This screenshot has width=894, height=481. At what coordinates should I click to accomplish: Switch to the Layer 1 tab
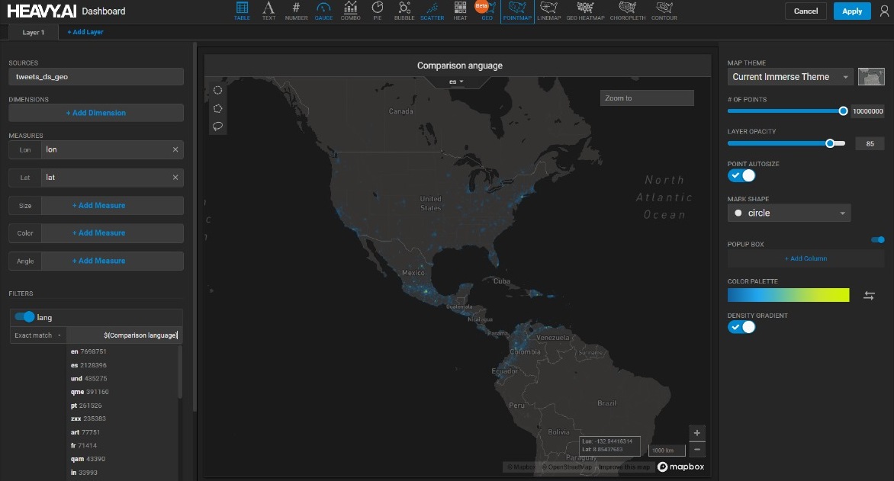click(33, 32)
